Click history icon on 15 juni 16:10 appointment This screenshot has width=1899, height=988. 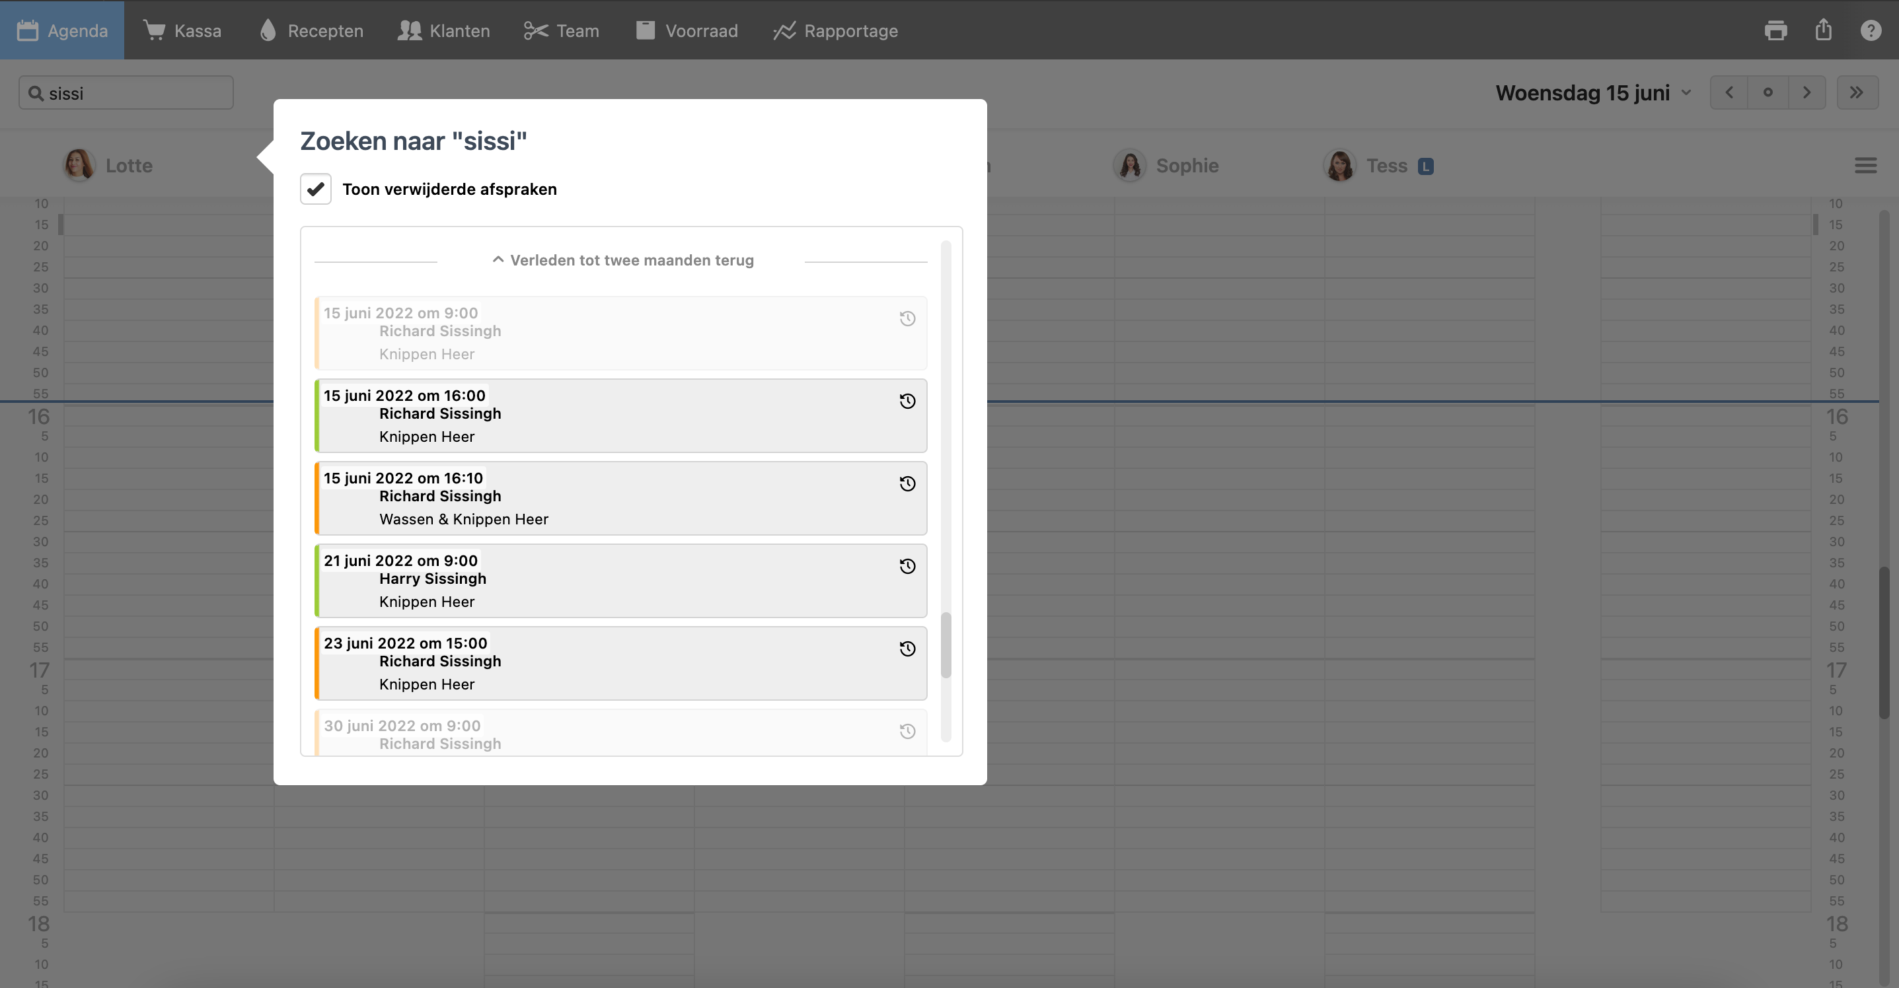click(x=907, y=483)
